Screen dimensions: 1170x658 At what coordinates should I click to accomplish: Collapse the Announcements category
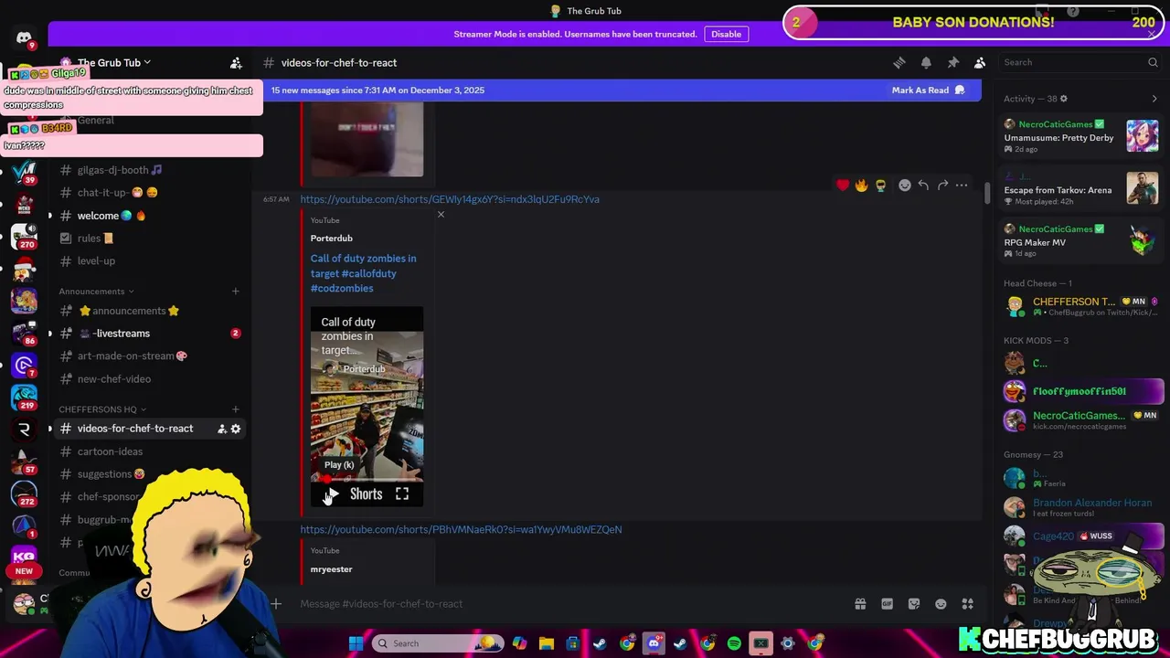96,292
